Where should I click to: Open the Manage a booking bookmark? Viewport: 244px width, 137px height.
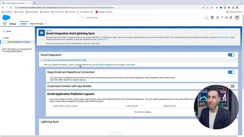(104, 12)
